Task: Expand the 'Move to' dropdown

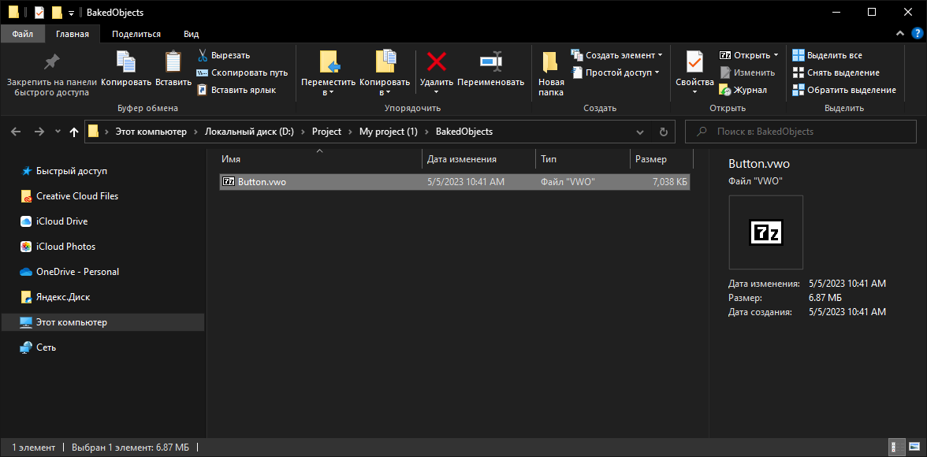Action: point(329,92)
